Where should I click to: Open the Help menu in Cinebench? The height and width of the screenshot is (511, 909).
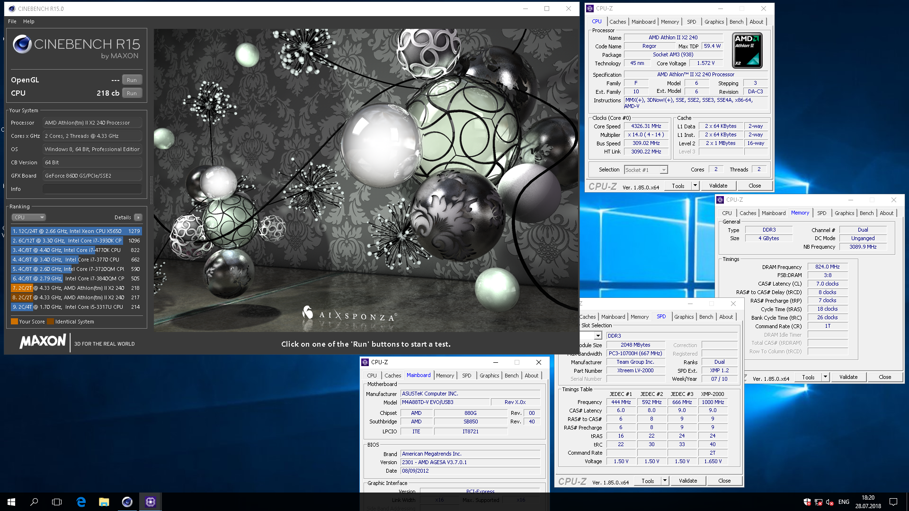tap(29, 21)
